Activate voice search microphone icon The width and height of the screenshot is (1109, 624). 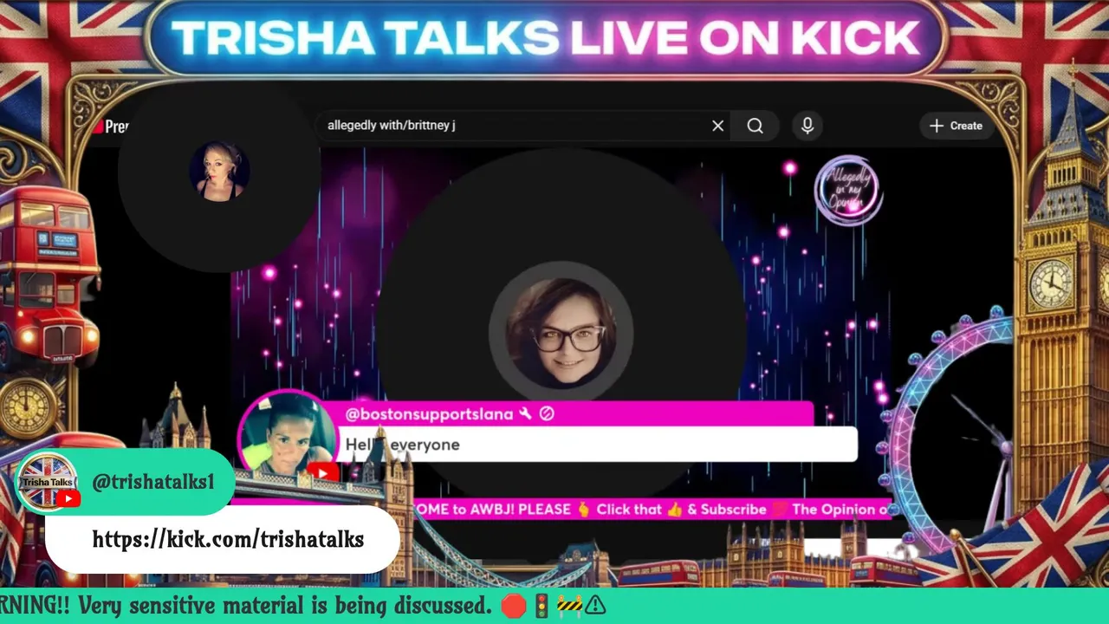807,126
